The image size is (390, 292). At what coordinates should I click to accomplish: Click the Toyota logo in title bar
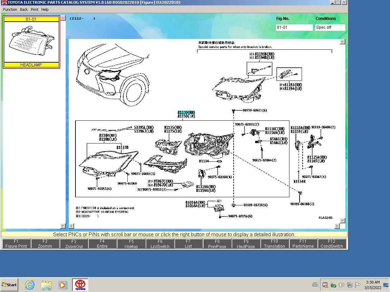tap(4, 2)
